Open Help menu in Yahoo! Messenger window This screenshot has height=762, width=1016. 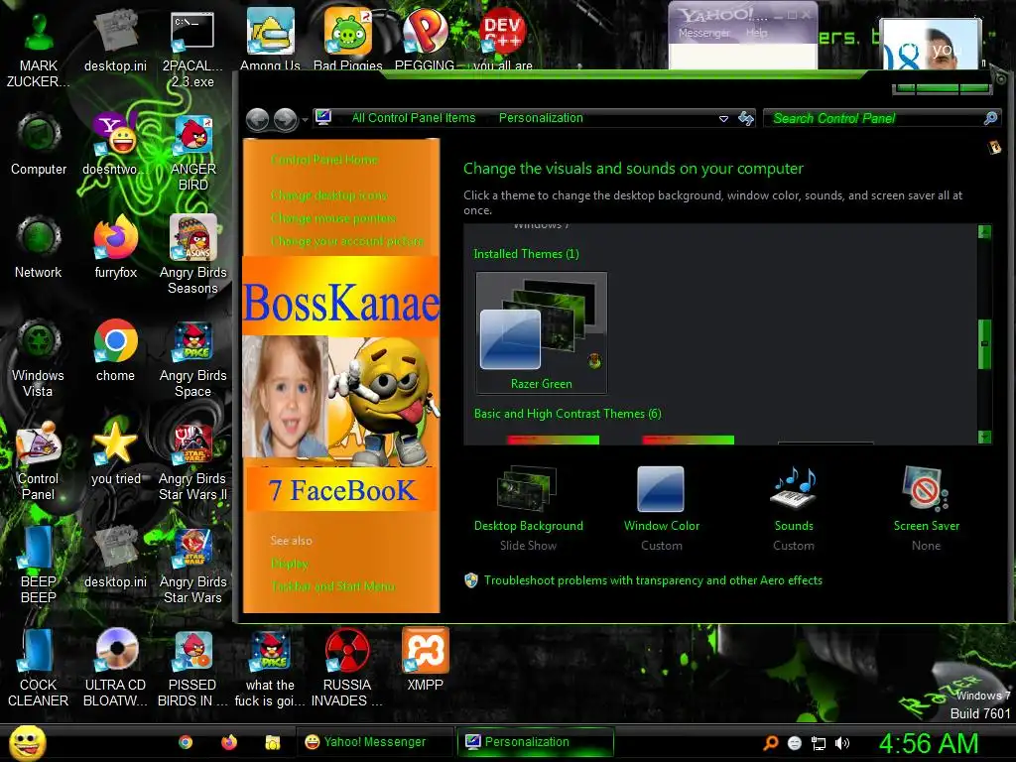(757, 33)
